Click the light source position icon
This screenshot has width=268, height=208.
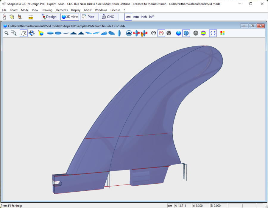[41, 33]
